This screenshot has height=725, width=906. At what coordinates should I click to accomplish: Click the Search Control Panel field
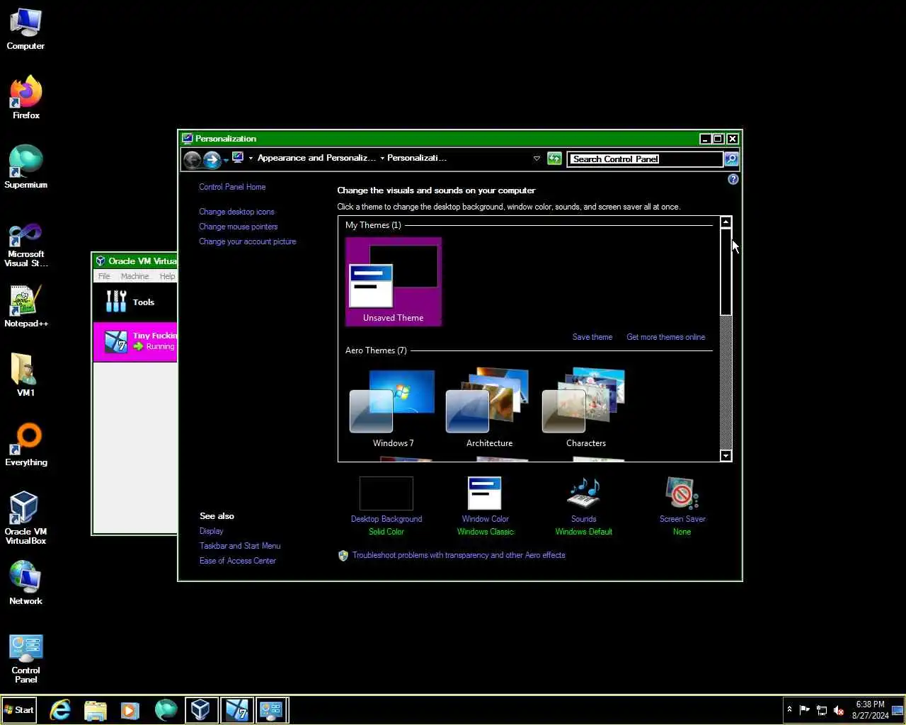point(645,159)
